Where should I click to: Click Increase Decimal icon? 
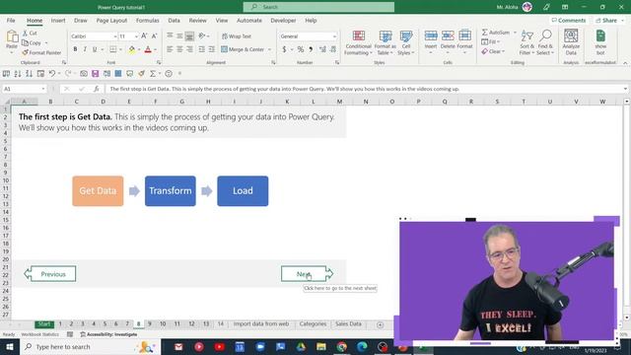(x=322, y=49)
